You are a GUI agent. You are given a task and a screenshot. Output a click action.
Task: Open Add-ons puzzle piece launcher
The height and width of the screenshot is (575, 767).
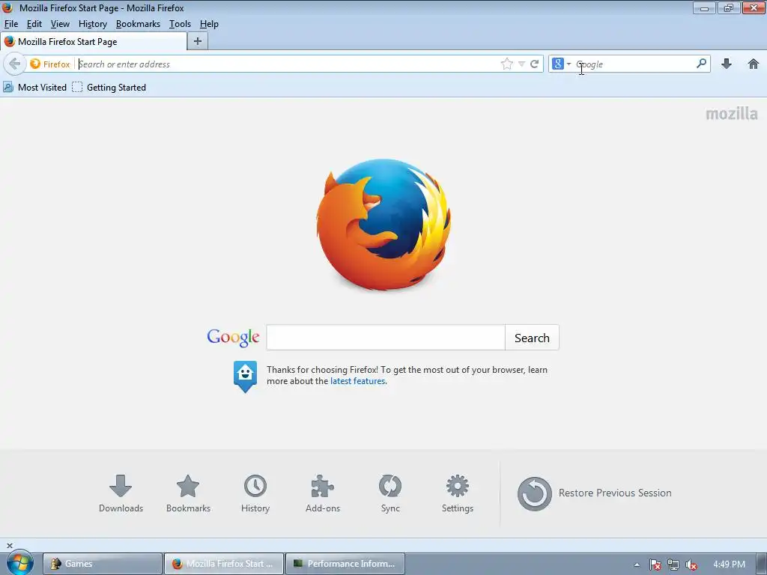tap(323, 493)
